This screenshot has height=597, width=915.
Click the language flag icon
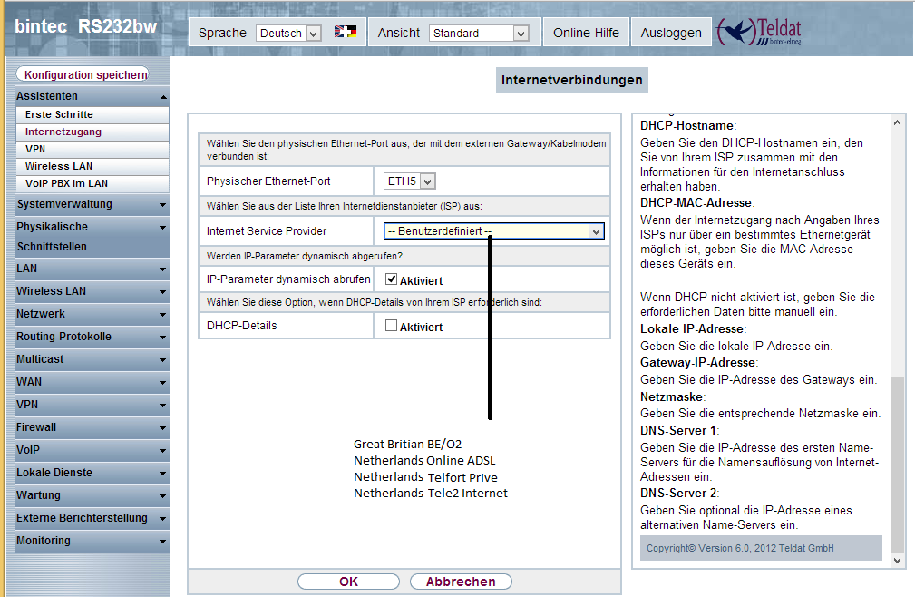(x=345, y=32)
